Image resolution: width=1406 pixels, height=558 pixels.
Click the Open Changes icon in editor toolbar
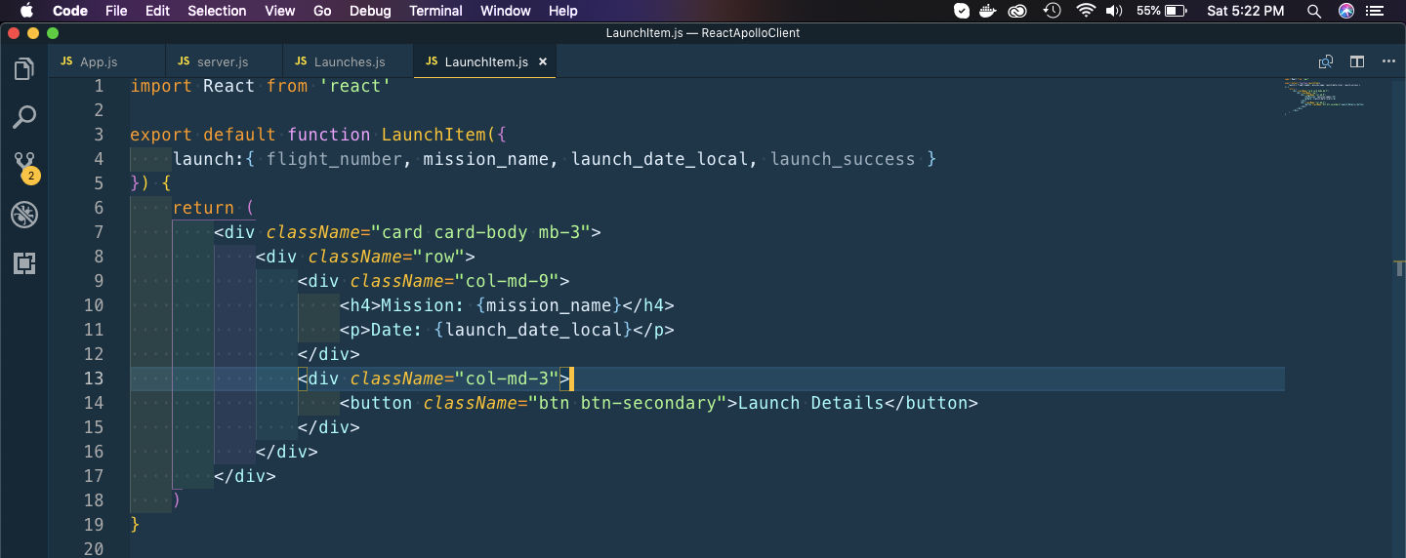click(x=1326, y=61)
